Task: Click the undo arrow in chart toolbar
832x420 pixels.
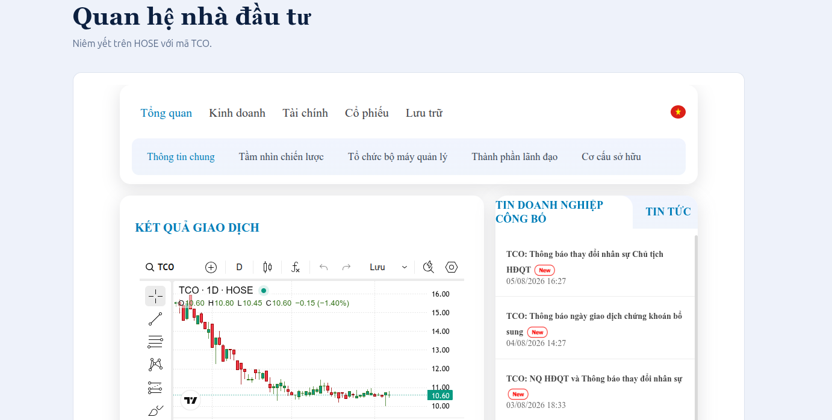Action: pyautogui.click(x=323, y=267)
